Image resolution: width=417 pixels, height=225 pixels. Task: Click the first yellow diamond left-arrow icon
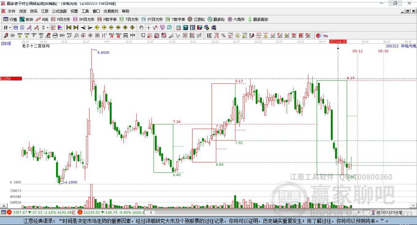click(x=97, y=28)
